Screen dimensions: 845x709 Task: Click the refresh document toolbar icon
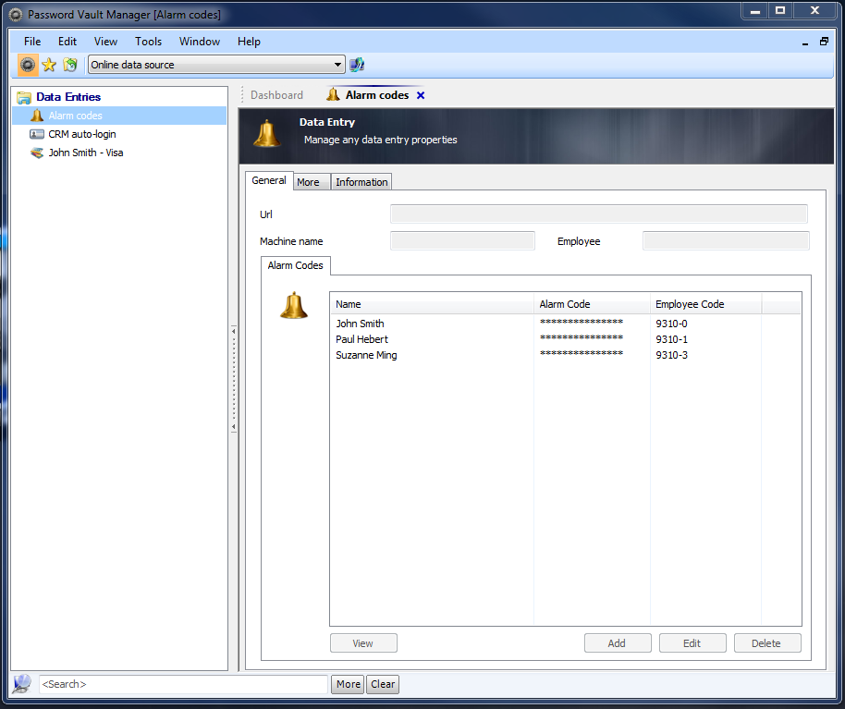(70, 65)
